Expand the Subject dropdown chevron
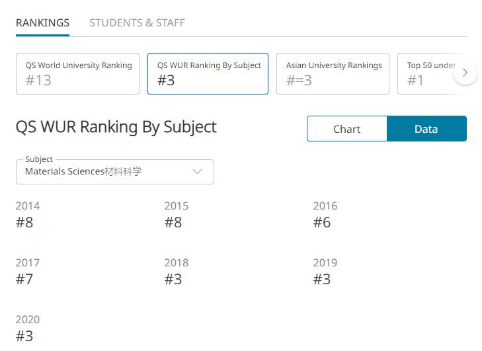Screen dimensions: 482x351 point(197,172)
